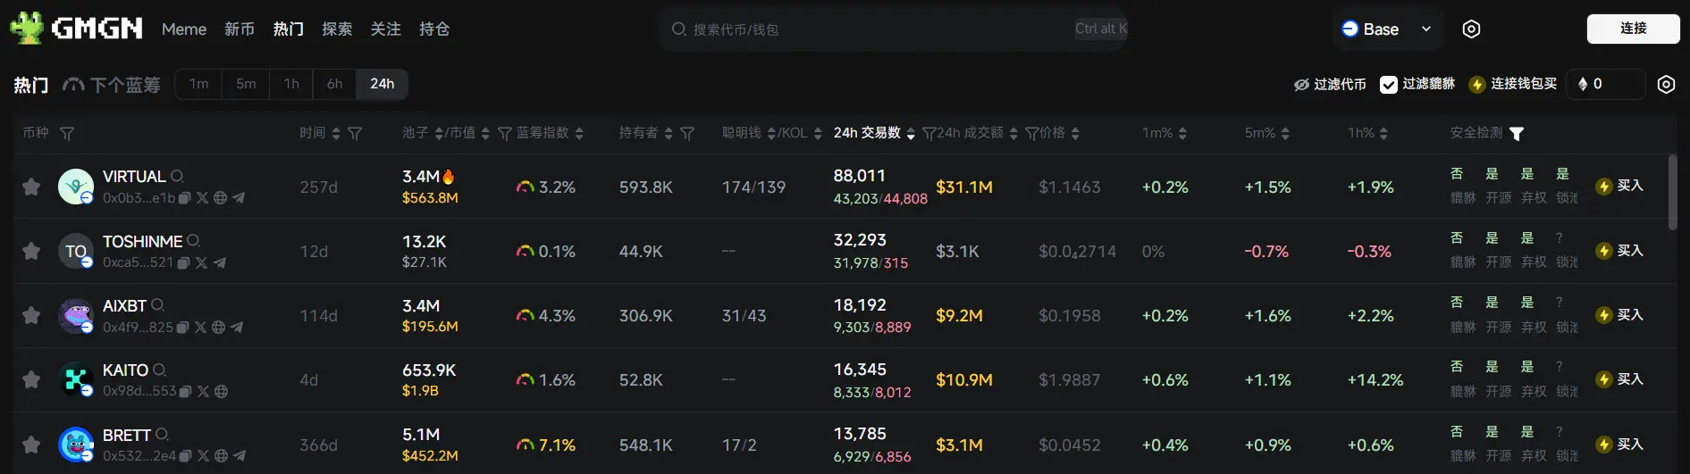Toggle the 过滤代币 hide filter

[x=1330, y=85]
